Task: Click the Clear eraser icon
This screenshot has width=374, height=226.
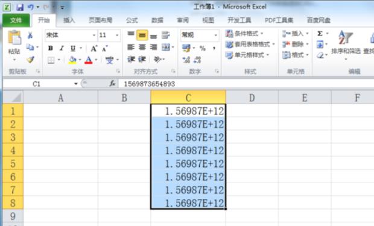Action: click(320, 55)
